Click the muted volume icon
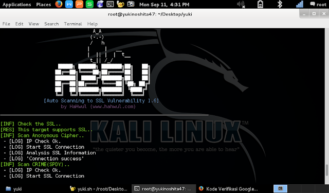This screenshot has width=329, height=193. point(241,5)
